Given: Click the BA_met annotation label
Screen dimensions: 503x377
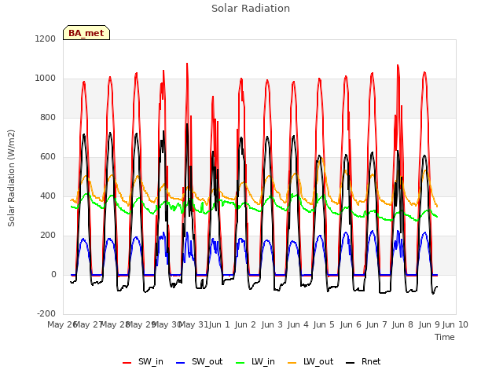Looking at the screenshot, I should pyautogui.click(x=86, y=33).
